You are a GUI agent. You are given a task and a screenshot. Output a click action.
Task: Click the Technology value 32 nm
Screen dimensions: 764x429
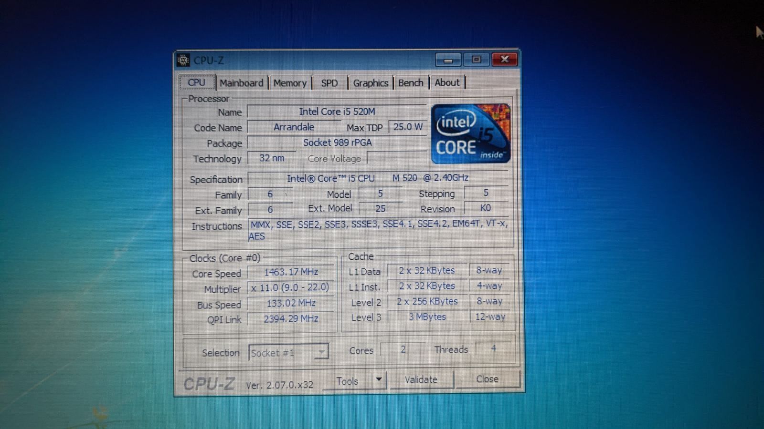[x=272, y=158]
